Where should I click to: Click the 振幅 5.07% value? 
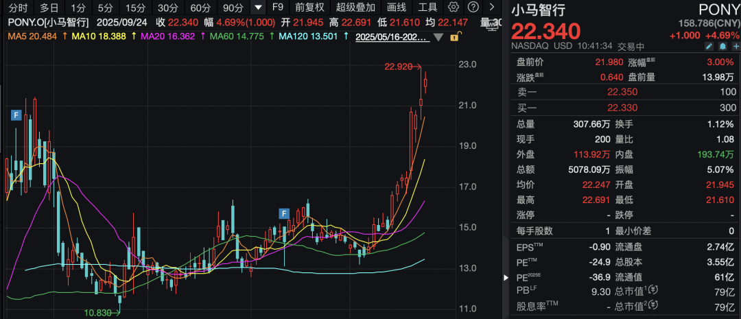click(720, 169)
